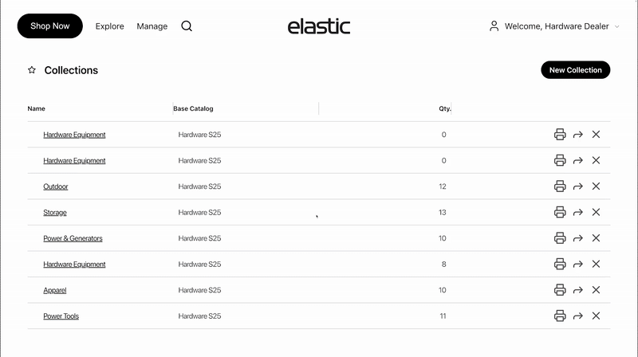Expand the Welcome, Hardware Dealer dropdown

pos(616,27)
